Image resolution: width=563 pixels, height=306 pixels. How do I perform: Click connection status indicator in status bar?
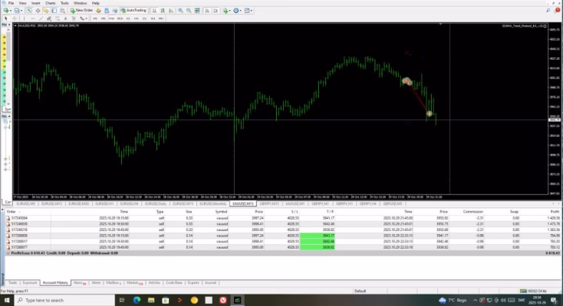[x=533, y=291]
